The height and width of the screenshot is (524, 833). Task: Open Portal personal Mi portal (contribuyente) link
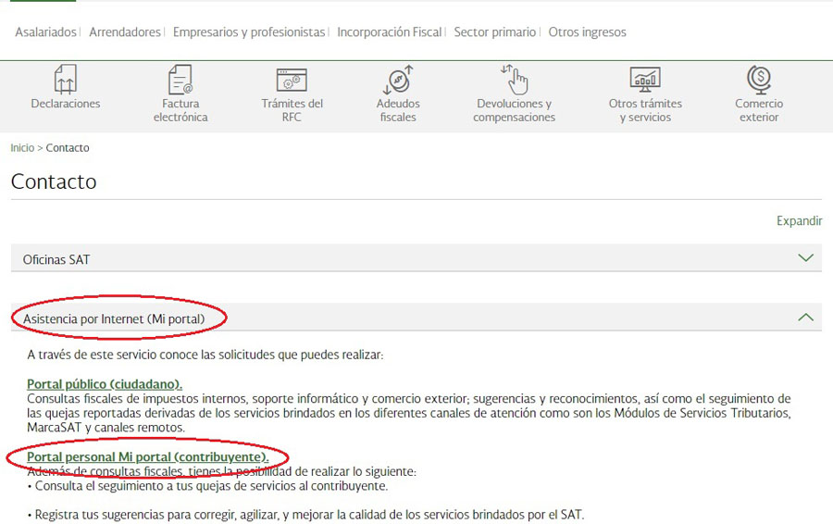(148, 456)
